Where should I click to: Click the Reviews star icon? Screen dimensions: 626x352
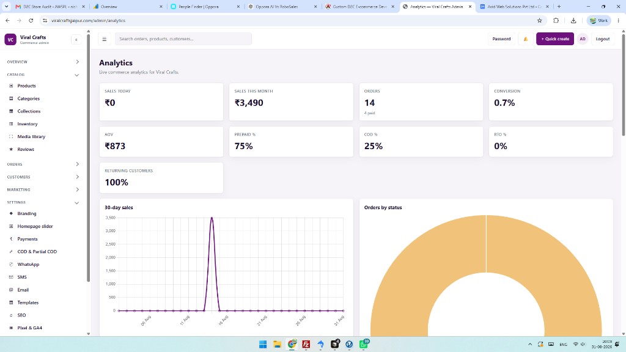(x=11, y=149)
